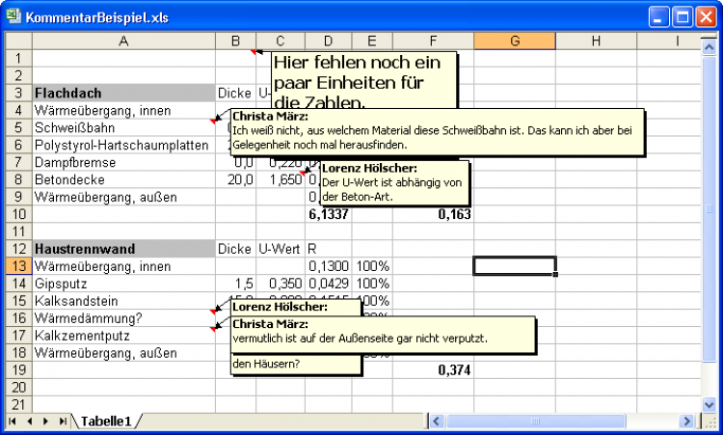The width and height of the screenshot is (723, 435).
Task: Select column A header
Action: (x=123, y=41)
